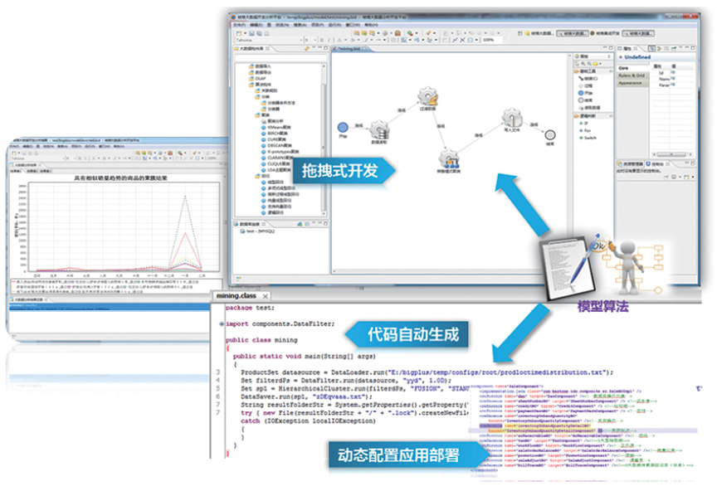The width and height of the screenshot is (717, 496).
Task: Select CLARANS clustering item in tree
Action: [277, 158]
